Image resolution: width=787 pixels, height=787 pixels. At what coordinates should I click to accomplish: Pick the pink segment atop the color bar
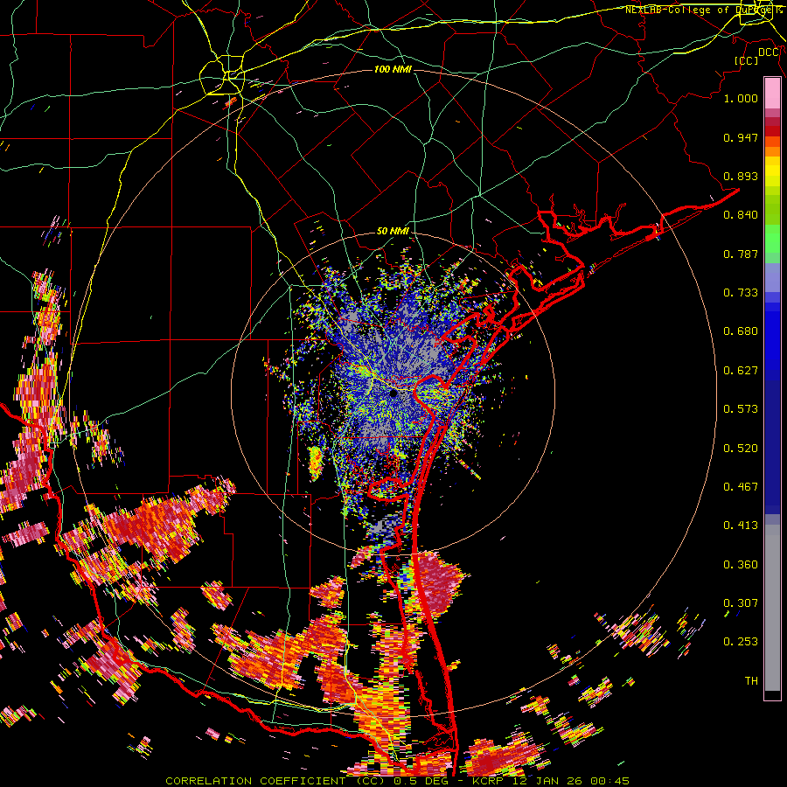[x=772, y=94]
